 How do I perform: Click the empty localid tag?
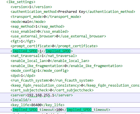point(21,100)
